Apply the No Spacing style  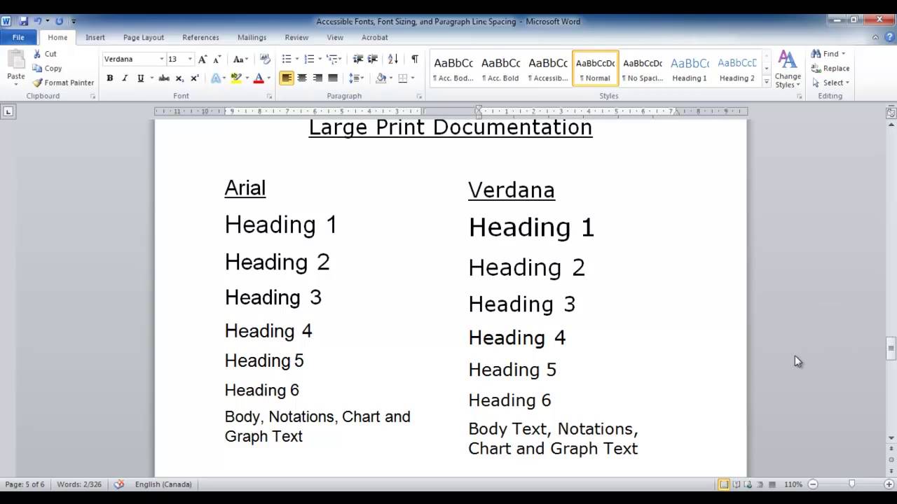643,68
